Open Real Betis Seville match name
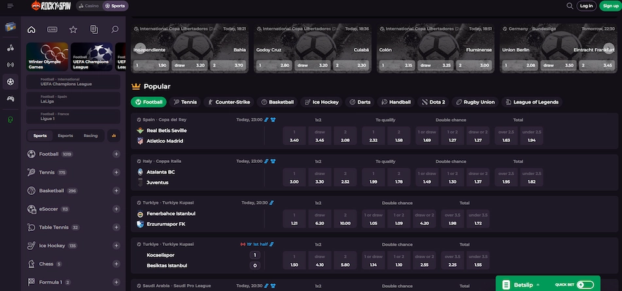Image resolution: width=622 pixels, height=291 pixels. point(167,130)
